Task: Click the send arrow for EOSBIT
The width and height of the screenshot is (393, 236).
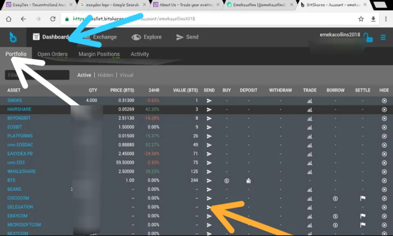Action: (x=209, y=127)
